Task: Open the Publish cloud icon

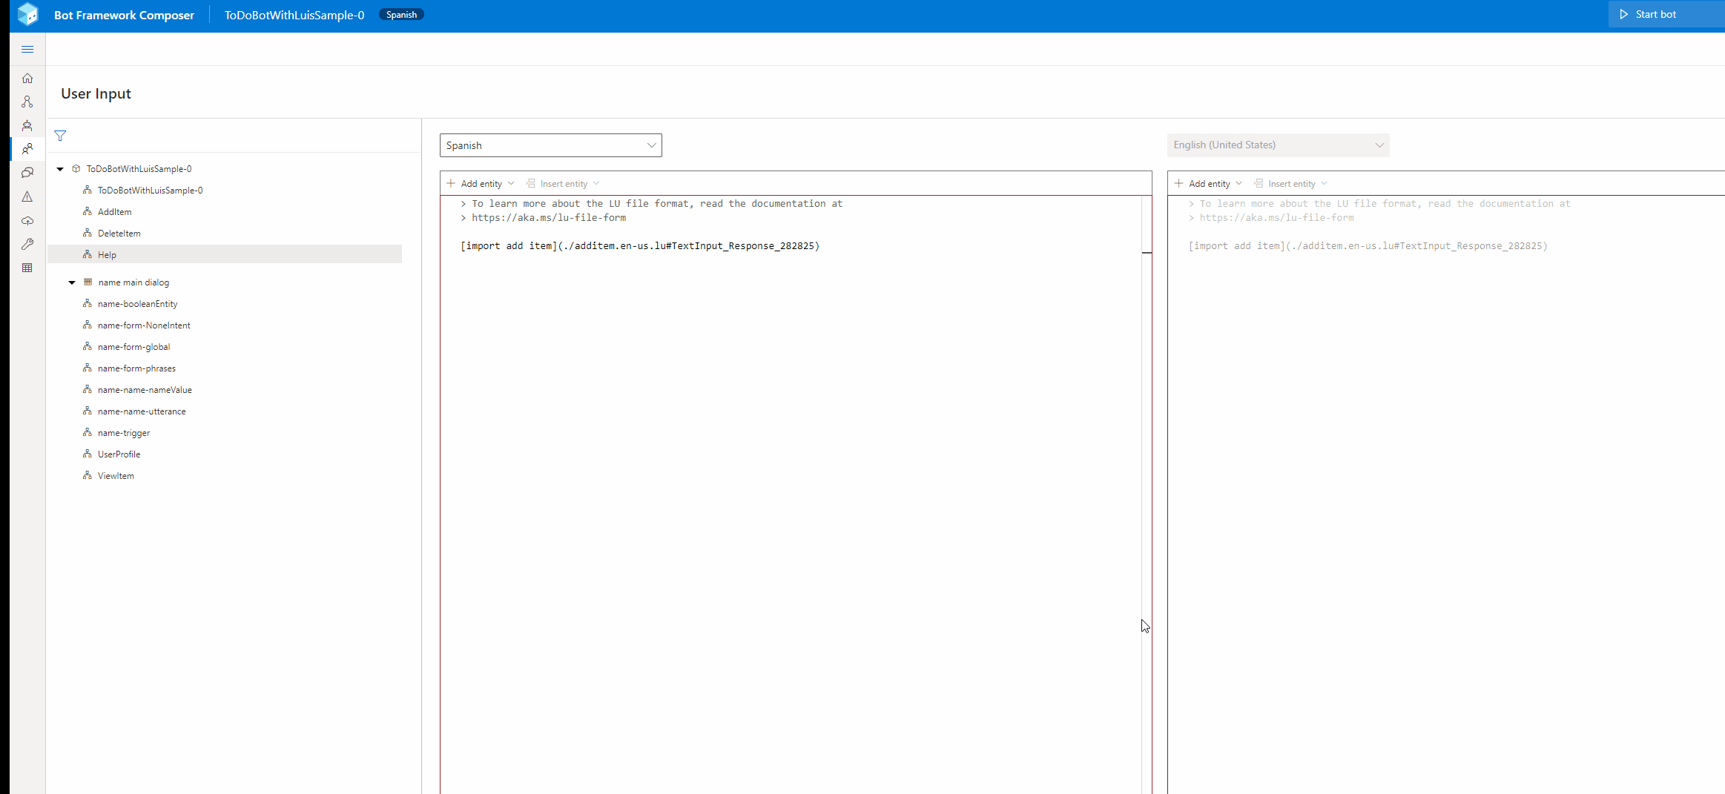Action: [27, 220]
